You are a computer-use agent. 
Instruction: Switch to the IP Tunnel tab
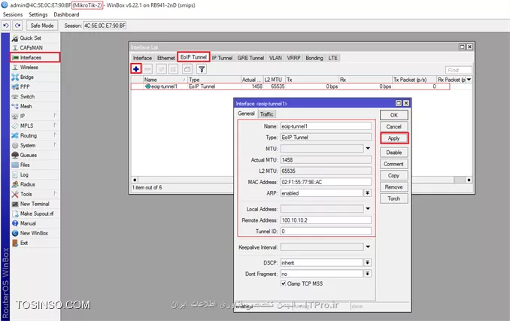(222, 58)
